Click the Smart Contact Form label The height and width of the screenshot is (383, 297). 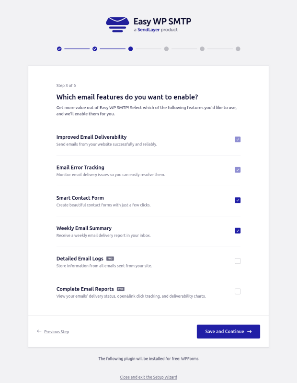(x=80, y=198)
